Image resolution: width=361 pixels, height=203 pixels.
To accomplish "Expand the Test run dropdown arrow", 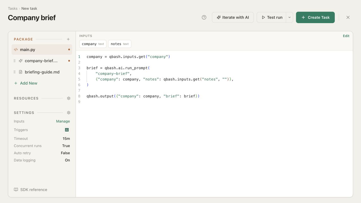I will point(289,17).
